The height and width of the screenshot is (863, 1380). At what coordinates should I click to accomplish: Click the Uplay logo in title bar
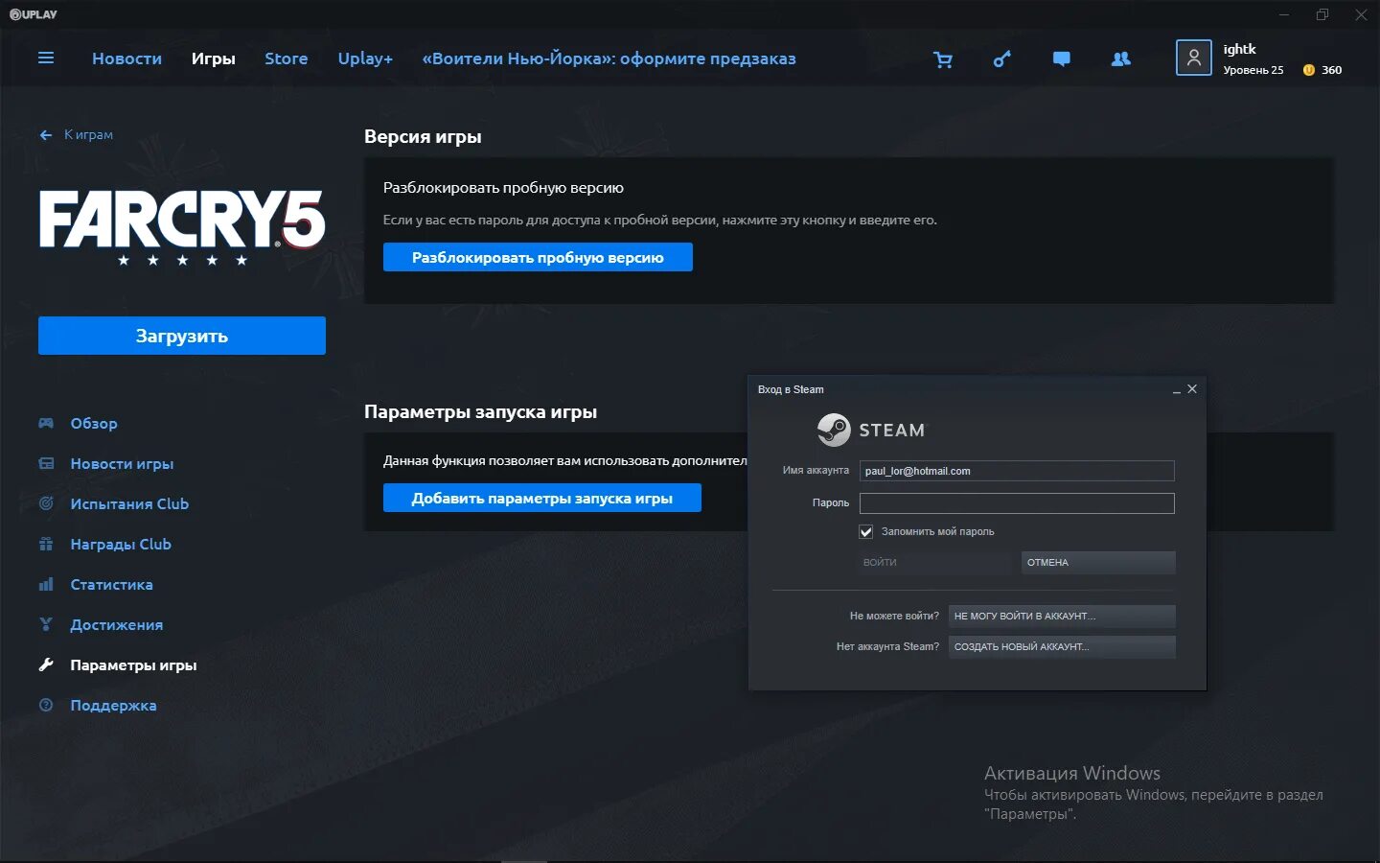pyautogui.click(x=34, y=14)
